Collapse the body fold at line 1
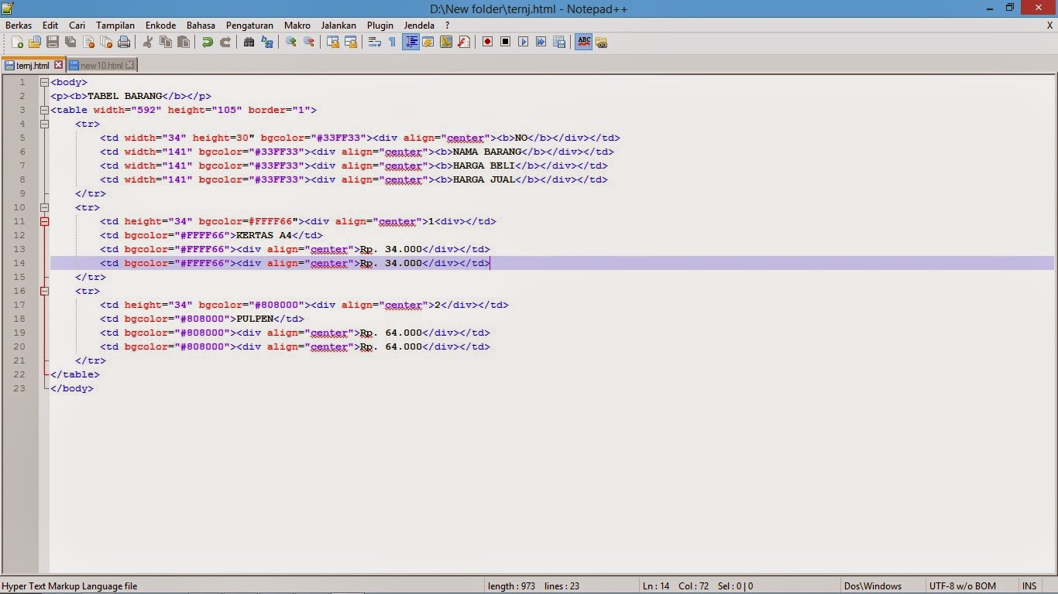Screen dimensions: 1058x594 (x=44, y=82)
